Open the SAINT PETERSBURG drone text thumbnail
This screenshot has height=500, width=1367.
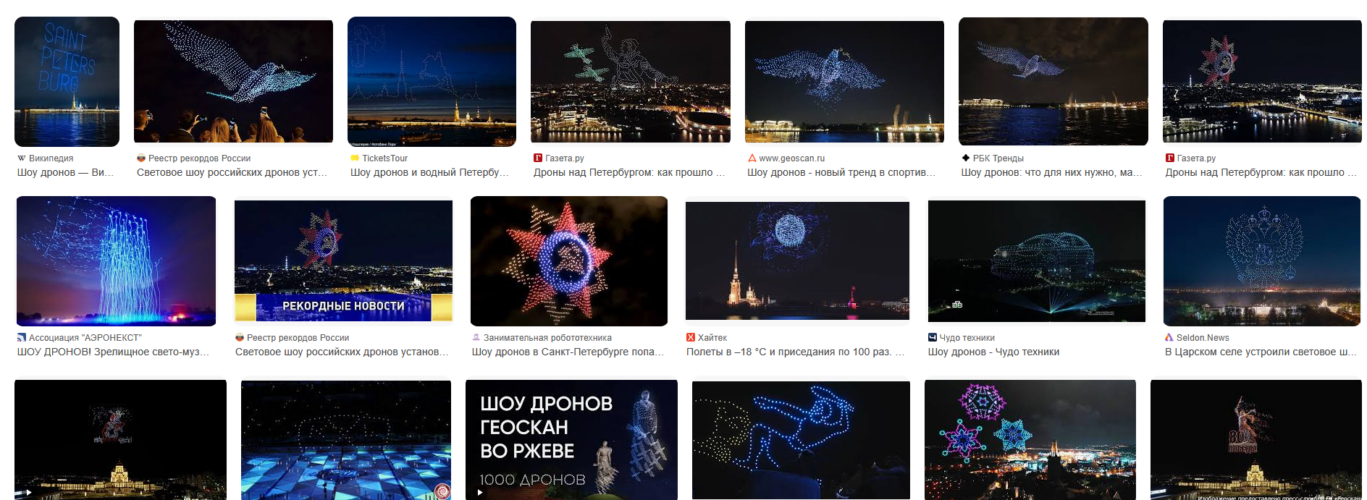click(67, 82)
